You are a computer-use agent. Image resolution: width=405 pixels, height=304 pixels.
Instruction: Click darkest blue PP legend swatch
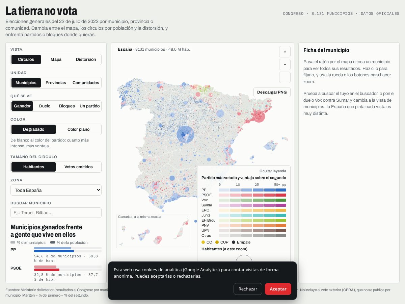281,190
